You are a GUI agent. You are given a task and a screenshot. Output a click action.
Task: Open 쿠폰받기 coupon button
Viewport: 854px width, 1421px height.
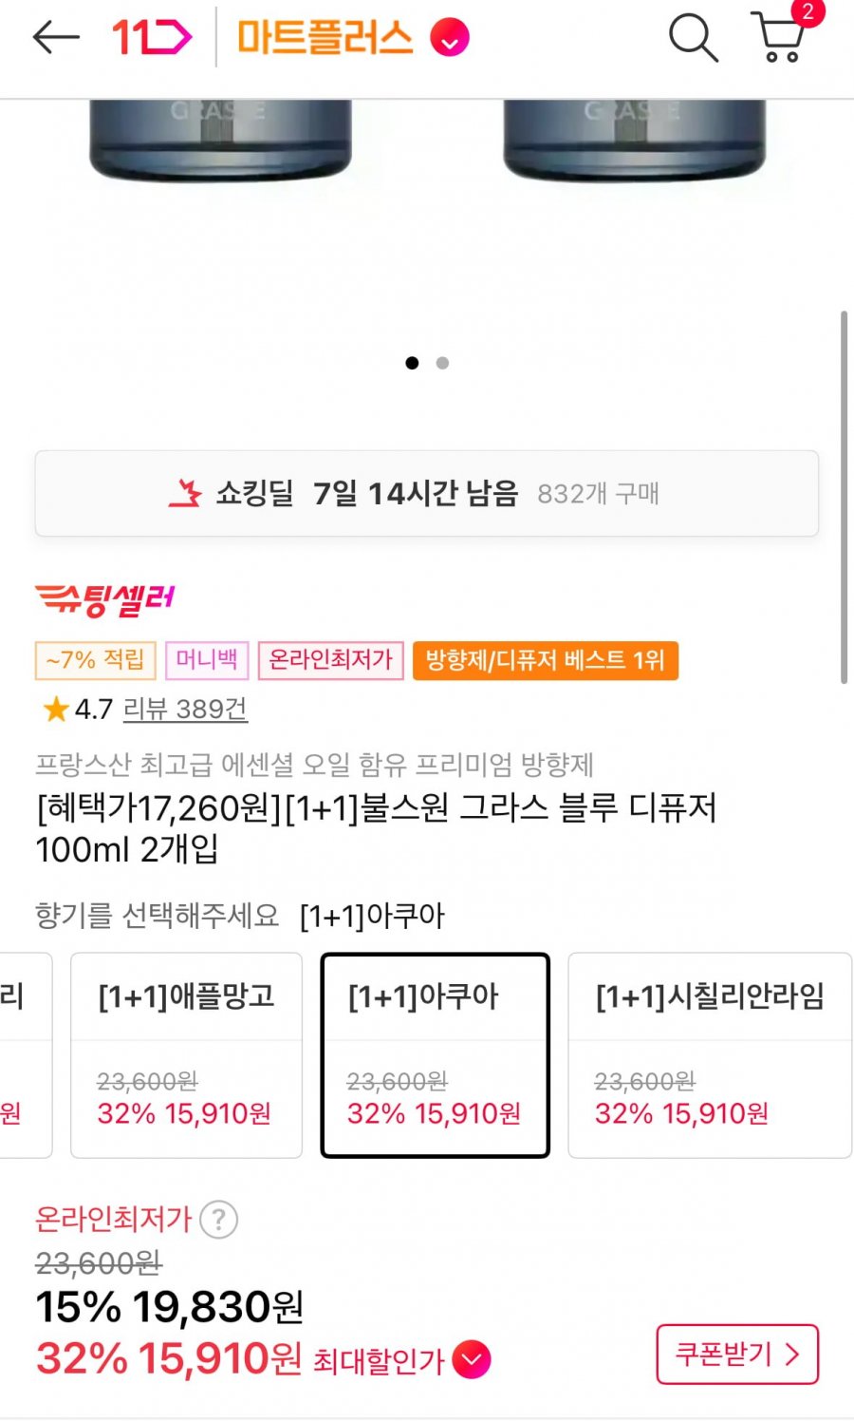click(737, 1355)
